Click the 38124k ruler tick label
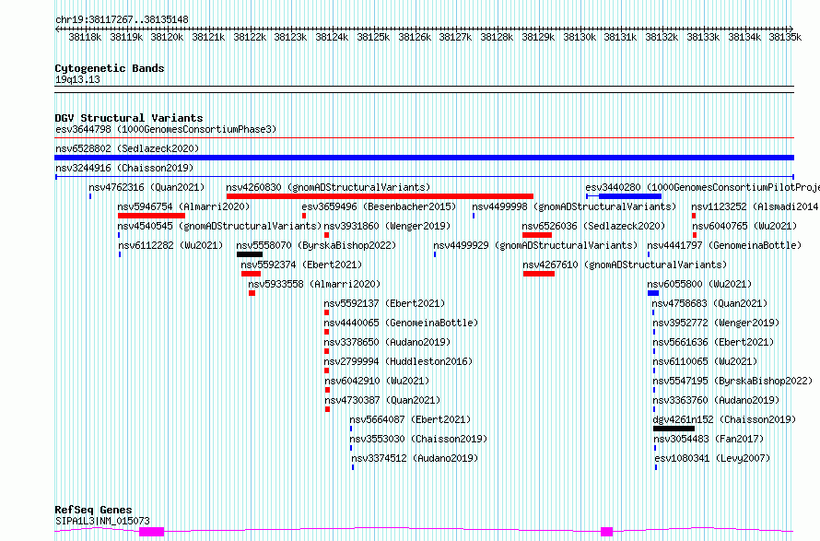This screenshot has width=820, height=541. 332,37
